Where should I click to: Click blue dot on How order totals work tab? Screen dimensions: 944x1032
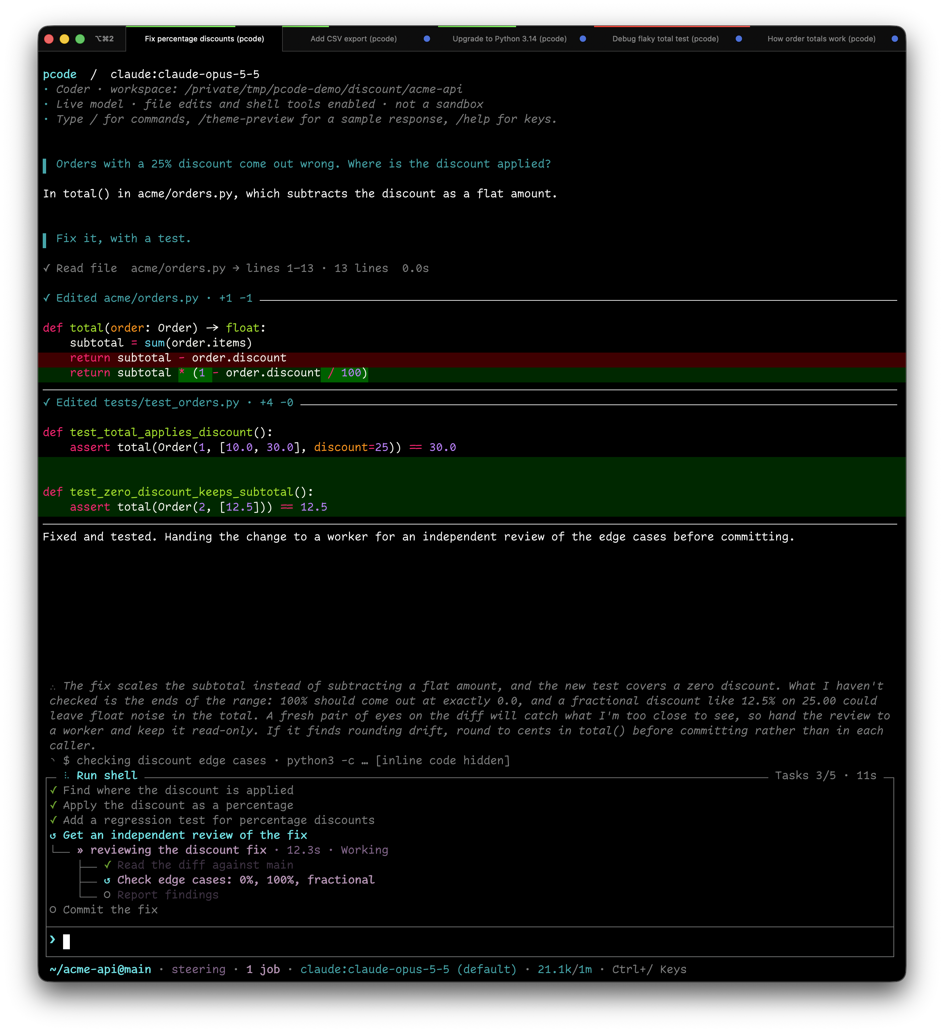[x=894, y=39]
